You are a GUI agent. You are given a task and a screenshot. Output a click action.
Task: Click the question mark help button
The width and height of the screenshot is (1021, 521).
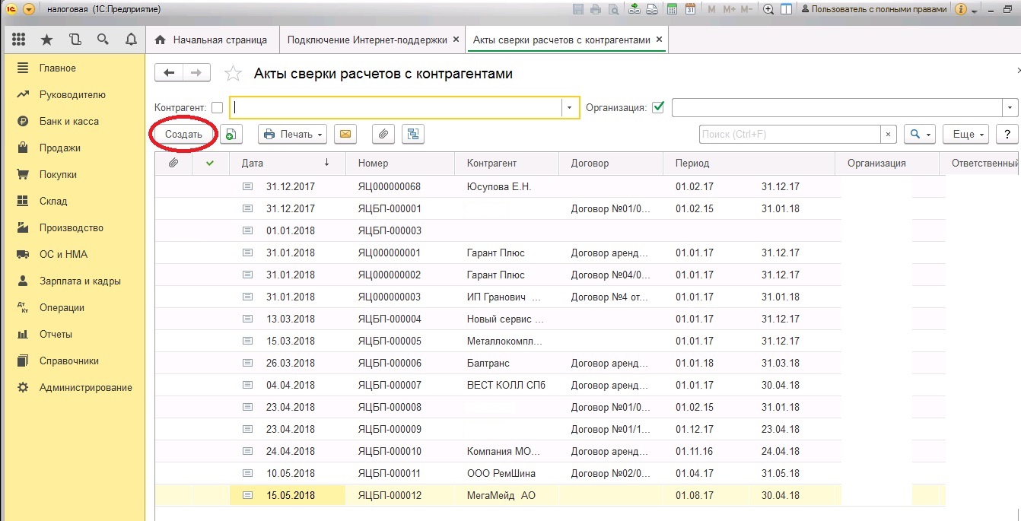pos(1007,134)
